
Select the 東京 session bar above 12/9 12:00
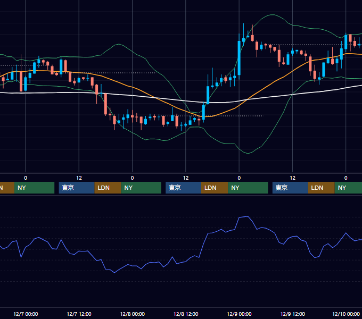(x=290, y=188)
